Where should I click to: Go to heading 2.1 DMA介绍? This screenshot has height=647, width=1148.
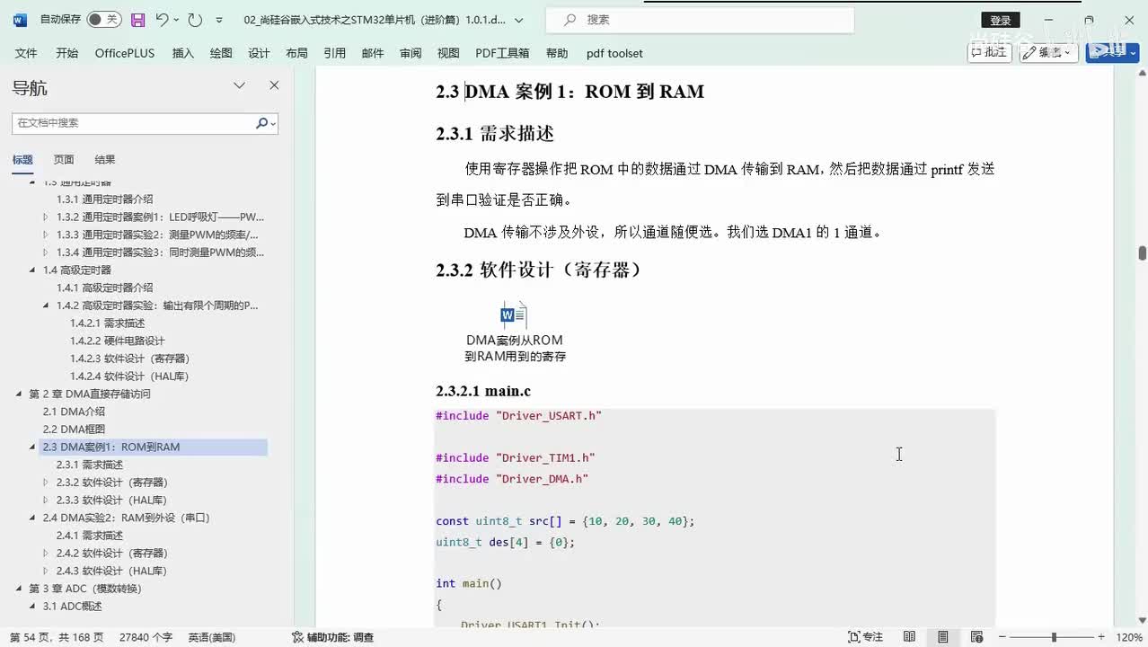[x=75, y=412]
